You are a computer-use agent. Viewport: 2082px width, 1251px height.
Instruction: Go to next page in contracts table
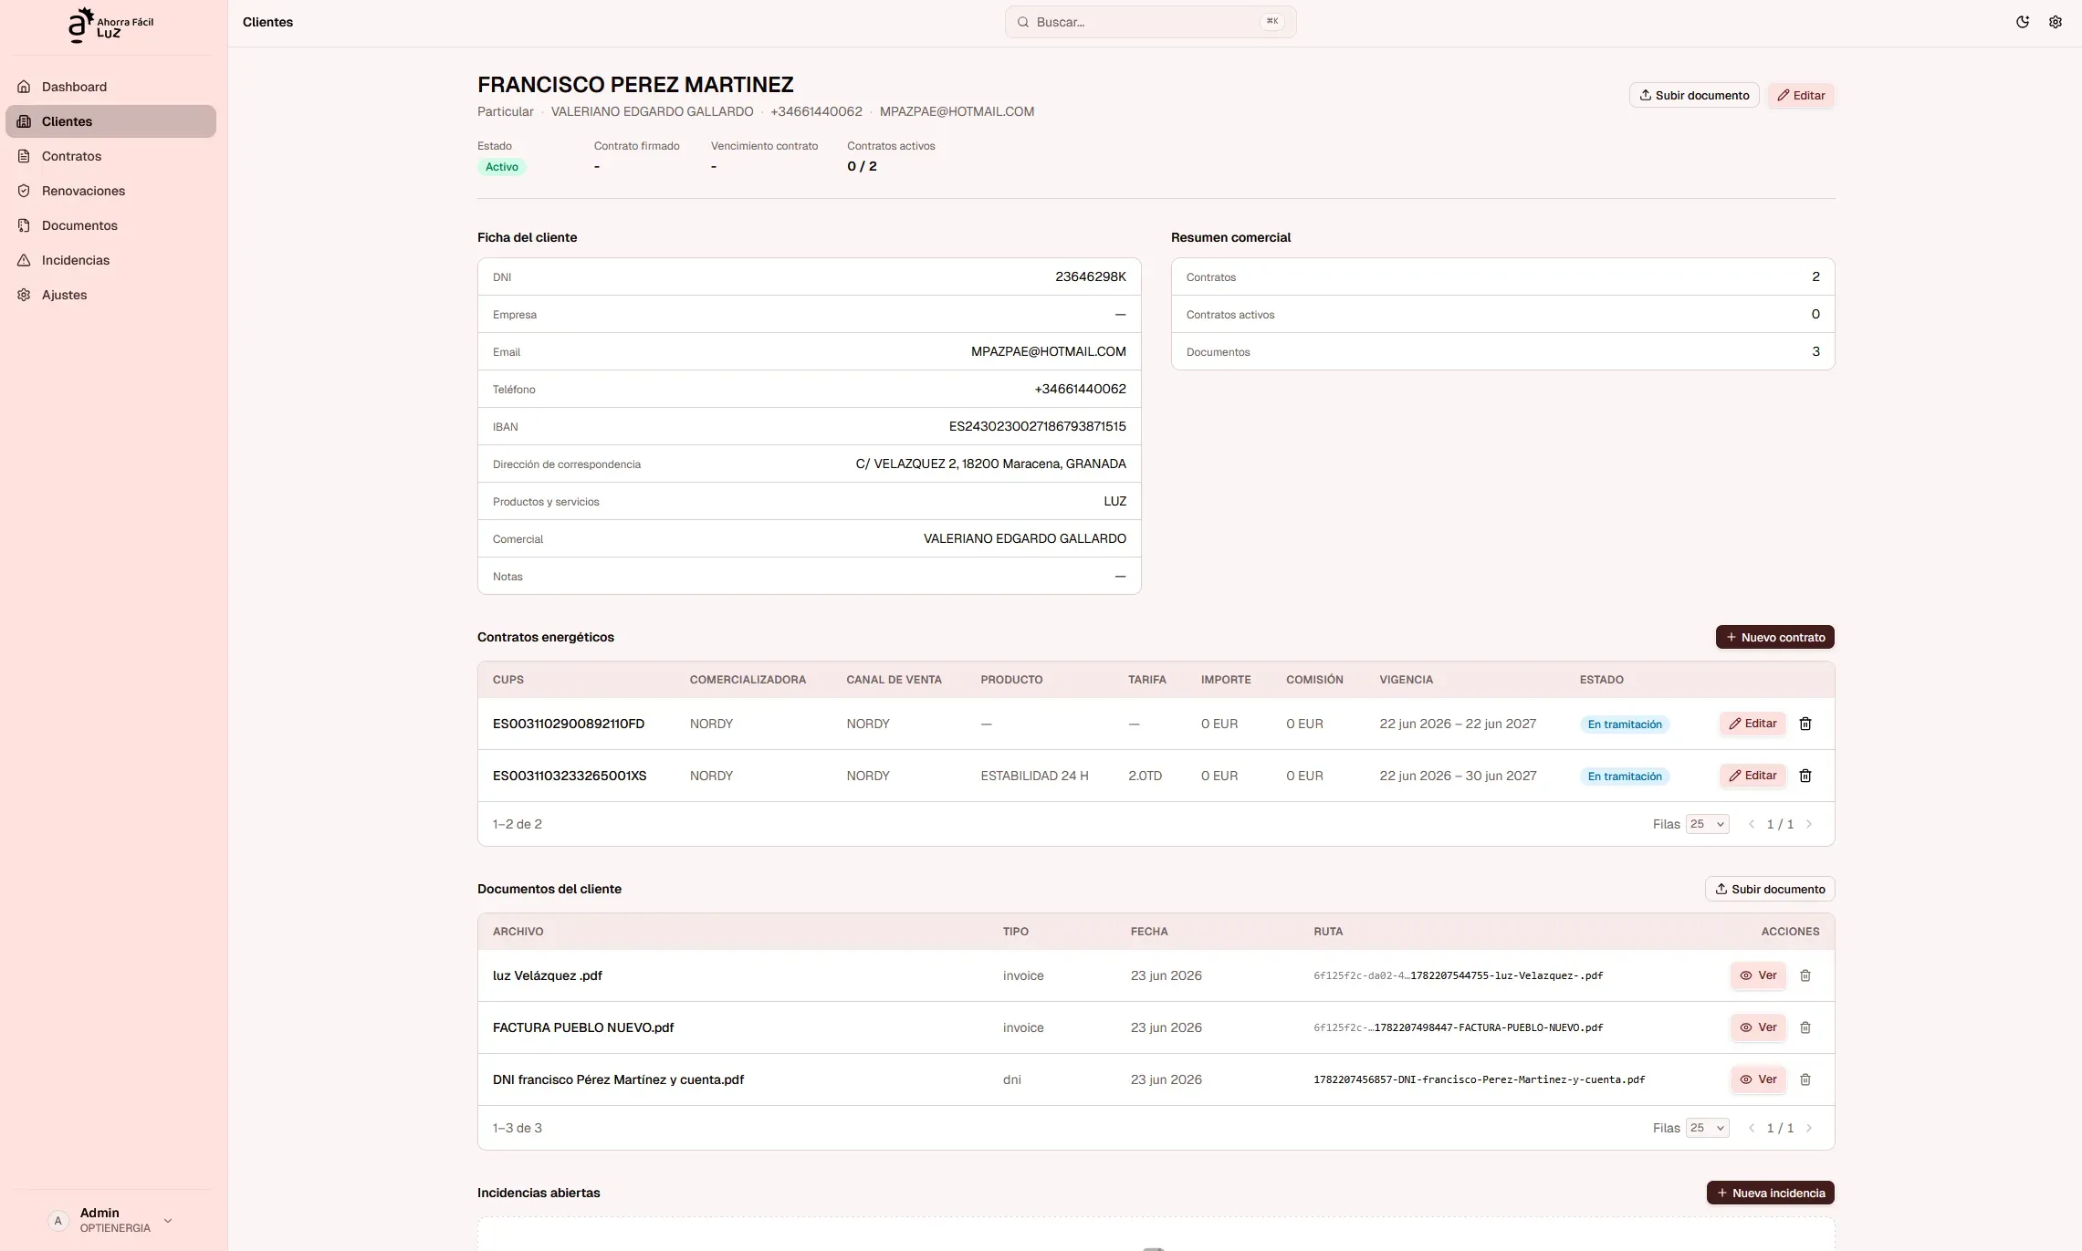click(1809, 824)
